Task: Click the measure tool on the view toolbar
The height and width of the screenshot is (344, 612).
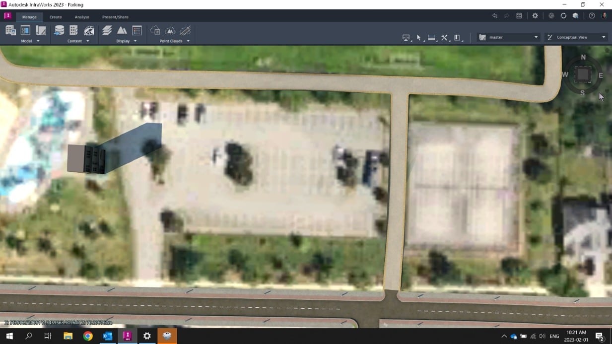Action: point(431,37)
